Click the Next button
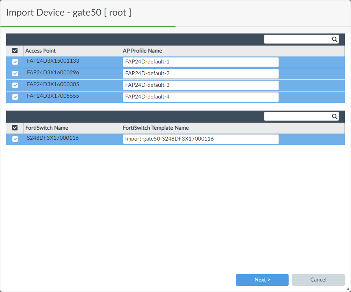The height and width of the screenshot is (292, 351). click(x=262, y=280)
